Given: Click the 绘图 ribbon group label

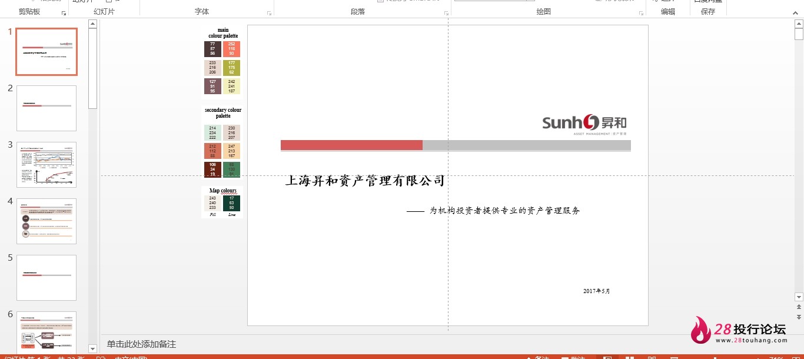Looking at the screenshot, I should [x=543, y=12].
